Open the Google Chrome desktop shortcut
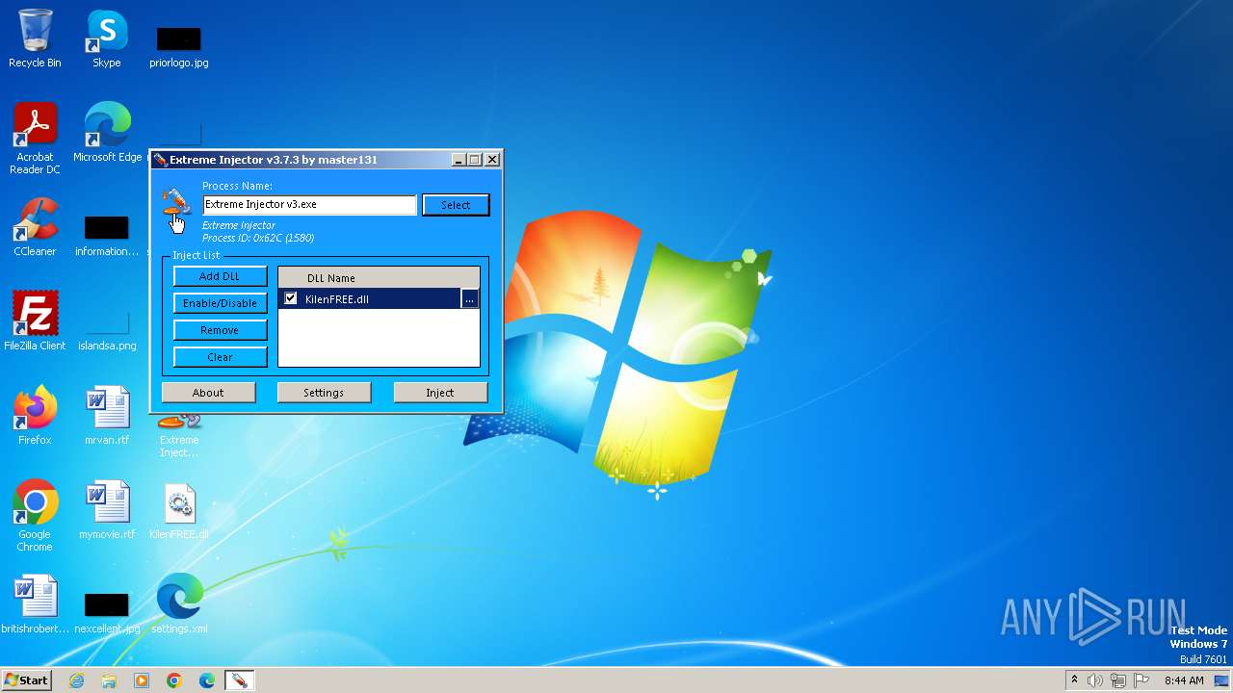1233x693 pixels. click(35, 516)
